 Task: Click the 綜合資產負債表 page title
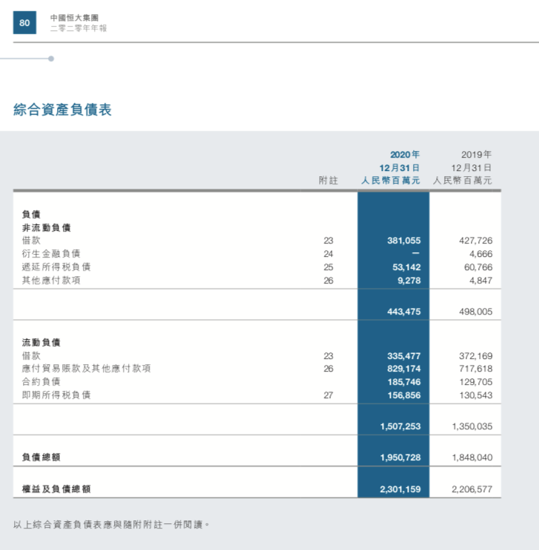pyautogui.click(x=62, y=110)
